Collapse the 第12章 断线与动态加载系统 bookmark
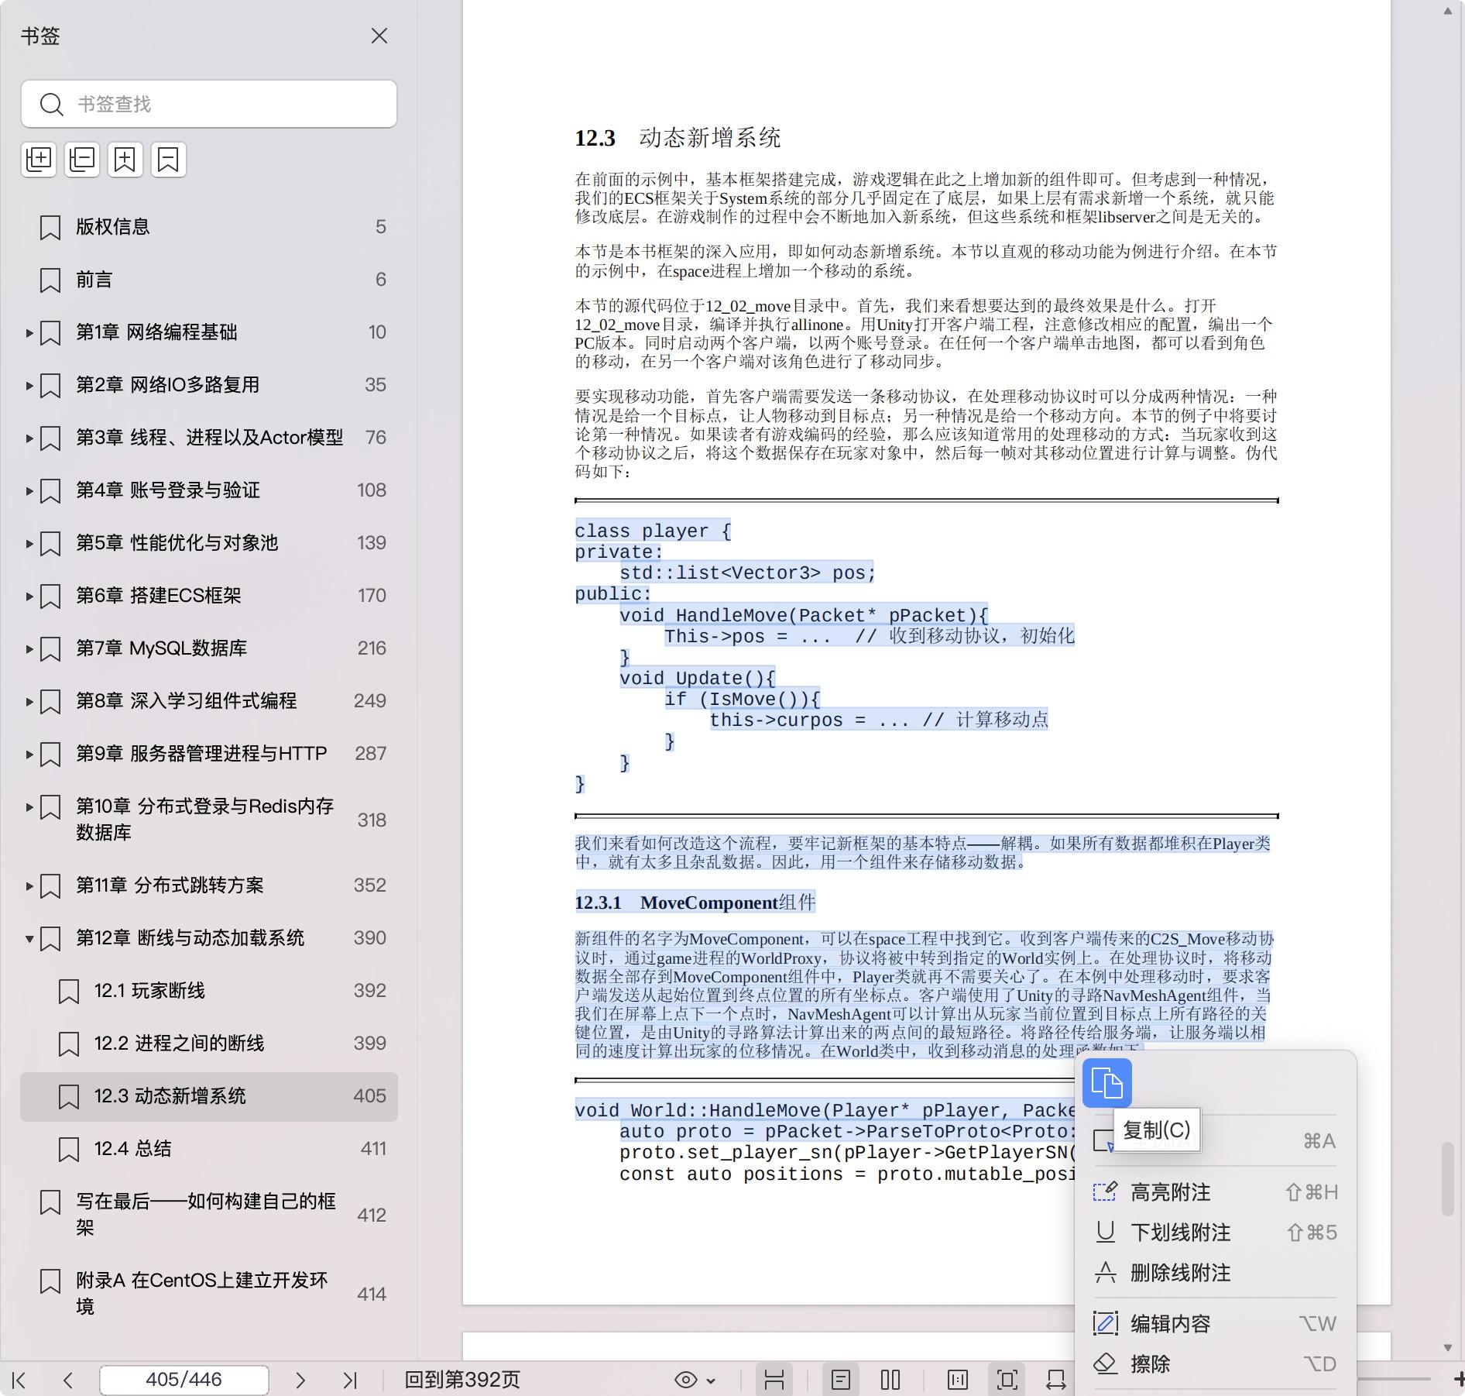Viewport: 1465px width, 1396px height. (x=29, y=938)
